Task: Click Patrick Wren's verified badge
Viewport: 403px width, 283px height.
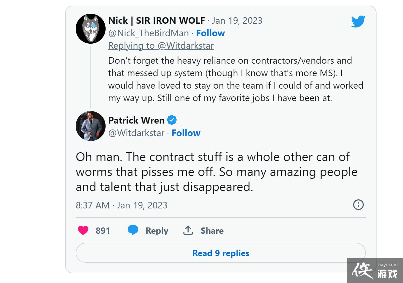Action: [x=172, y=120]
